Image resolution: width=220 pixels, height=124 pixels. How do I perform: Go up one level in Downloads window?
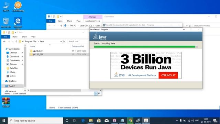pyautogui.click(x=61, y=25)
